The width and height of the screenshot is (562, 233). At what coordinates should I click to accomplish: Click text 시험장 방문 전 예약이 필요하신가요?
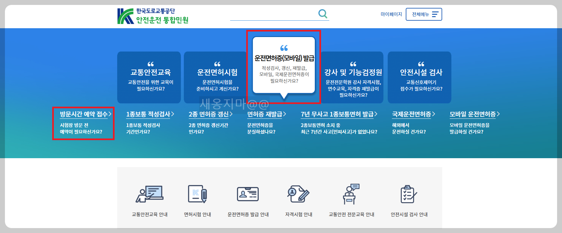81,128
